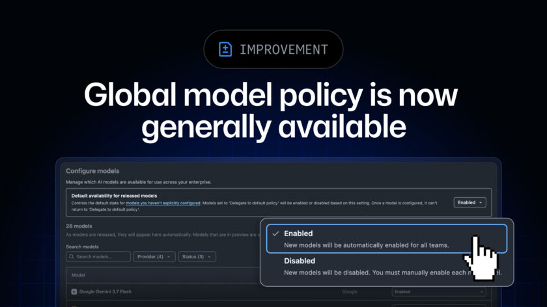Screen dimensions: 547x307
Task: Follow the 'models you haven't explicitly configured' link
Action: click(163, 203)
